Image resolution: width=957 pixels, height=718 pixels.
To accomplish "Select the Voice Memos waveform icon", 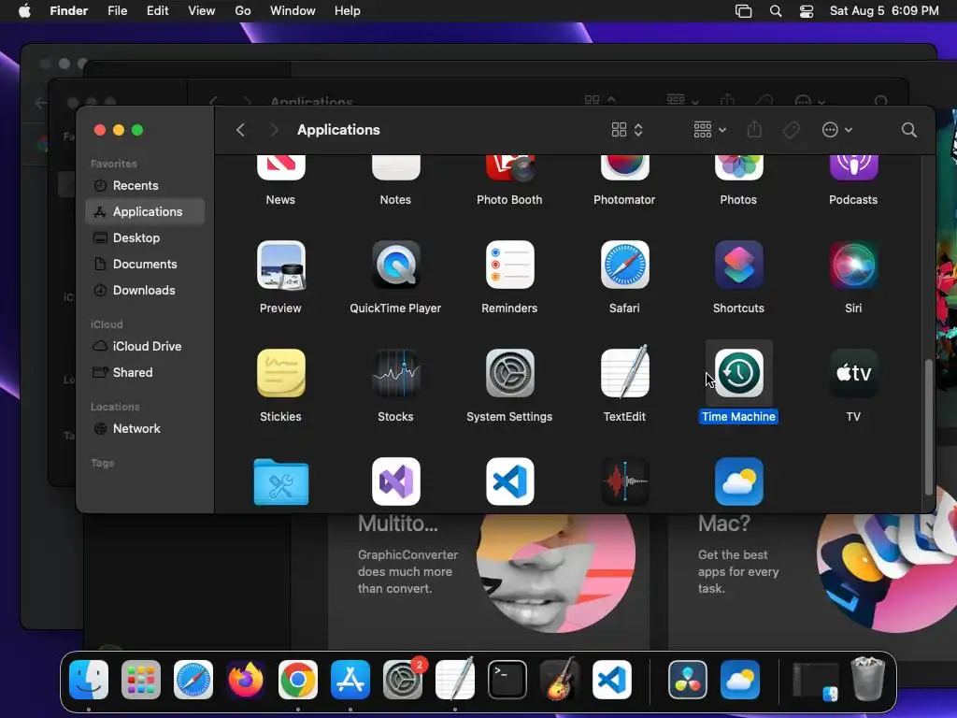I will click(624, 481).
